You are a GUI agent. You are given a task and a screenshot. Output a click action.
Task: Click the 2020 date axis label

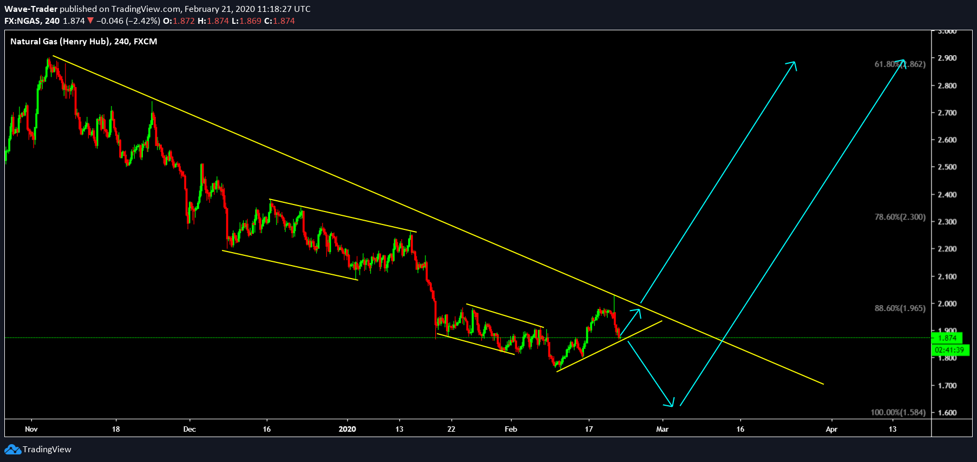point(347,429)
